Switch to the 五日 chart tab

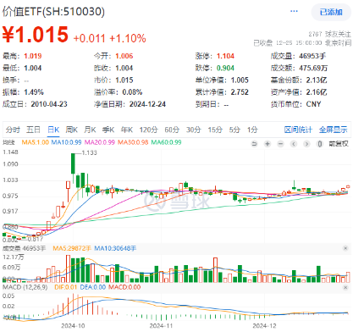[33, 130]
